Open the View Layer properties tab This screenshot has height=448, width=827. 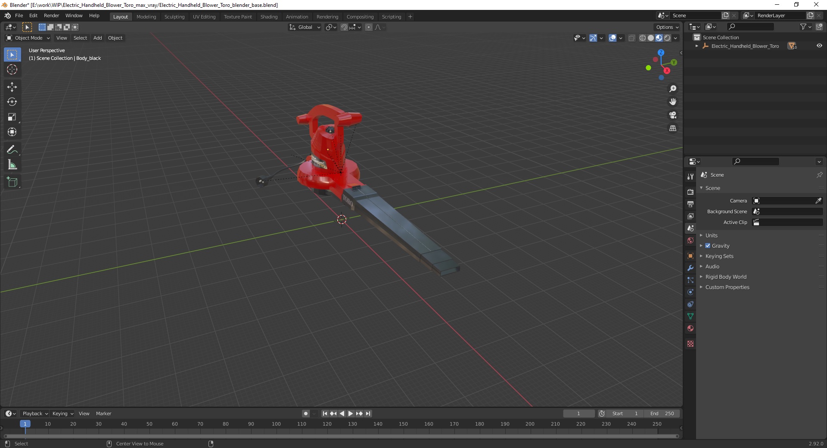tap(690, 216)
